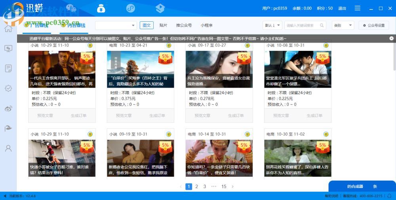The height and width of the screenshot is (200, 396).
Task: Click the next page arrow in pagination
Action: [232, 187]
